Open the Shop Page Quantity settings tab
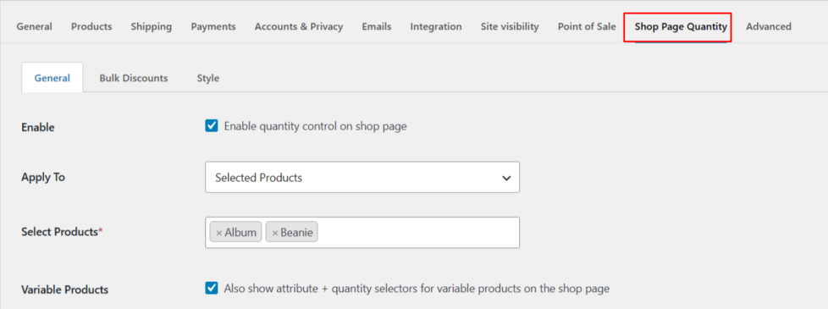 [681, 26]
